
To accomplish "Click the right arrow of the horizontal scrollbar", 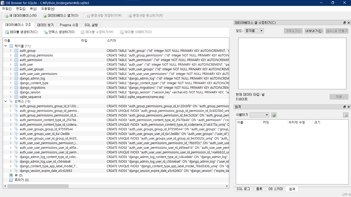I will point(227,186).
